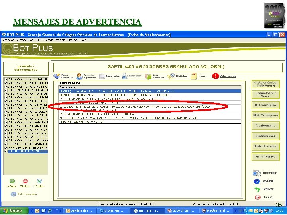Screen dimensions: 287x215
Task: Click the Conjunto PVP Menor button
Action: (x=265, y=94)
